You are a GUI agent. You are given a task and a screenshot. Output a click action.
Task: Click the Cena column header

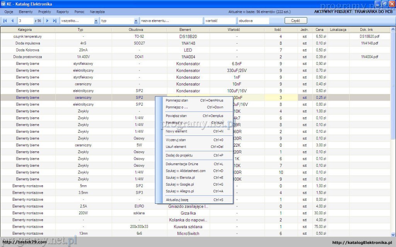[x=319, y=30]
